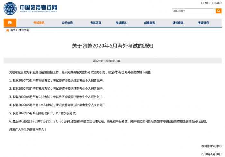Click item 5 about KET、PET青少版考试
This screenshot has height=157, width=225.
43,113
